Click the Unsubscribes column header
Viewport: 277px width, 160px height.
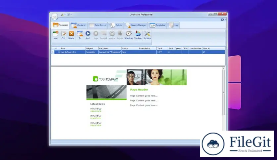(x=195, y=49)
